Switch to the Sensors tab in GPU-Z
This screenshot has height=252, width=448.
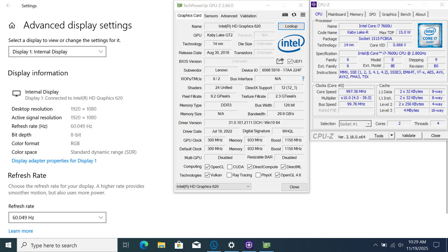(211, 16)
